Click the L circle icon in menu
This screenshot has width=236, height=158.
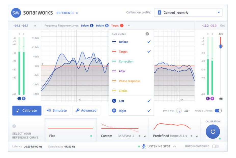pos(114,101)
